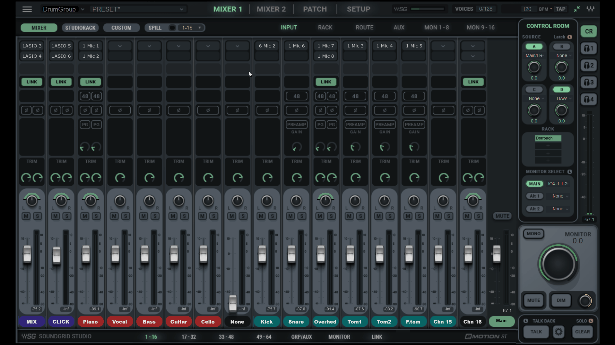Click the DIM button in monitor section
The width and height of the screenshot is (615, 345).
(561, 300)
